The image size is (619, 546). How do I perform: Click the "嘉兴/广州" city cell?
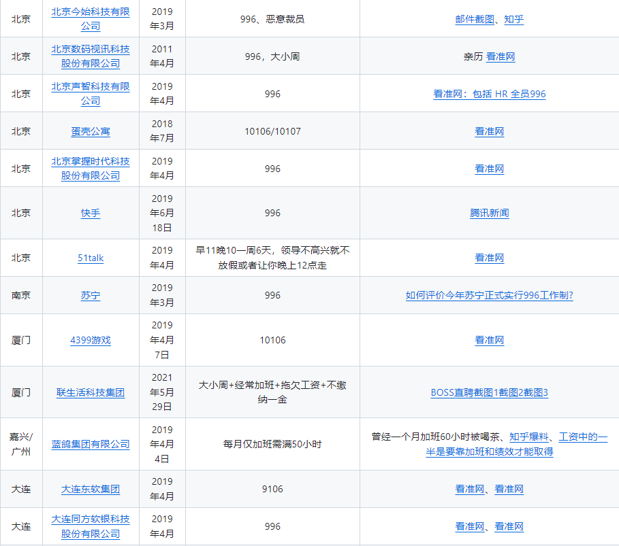pyautogui.click(x=21, y=444)
